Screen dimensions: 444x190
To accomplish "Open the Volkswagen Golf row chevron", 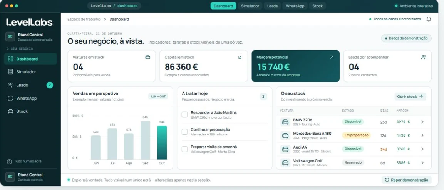I will coord(422,163).
